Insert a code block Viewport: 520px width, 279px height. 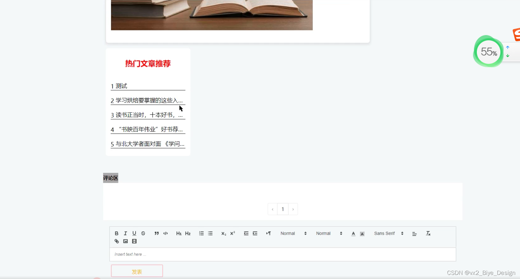[165, 233]
